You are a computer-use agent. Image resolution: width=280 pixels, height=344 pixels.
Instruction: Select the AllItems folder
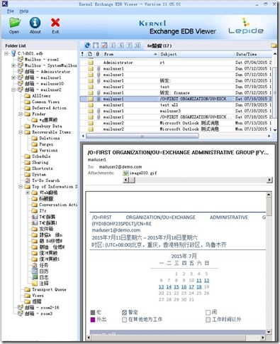[41, 96]
